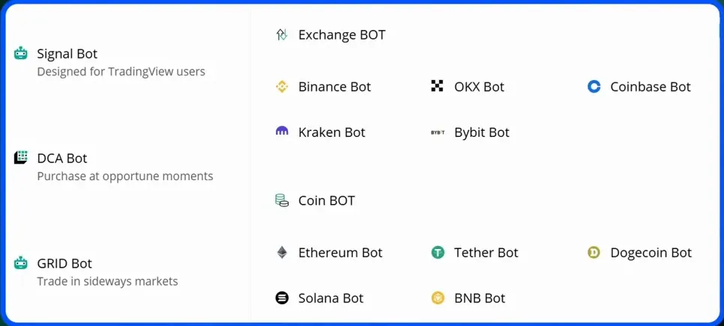Open the Signal Bot menu item
This screenshot has width=724, height=326.
tap(67, 54)
